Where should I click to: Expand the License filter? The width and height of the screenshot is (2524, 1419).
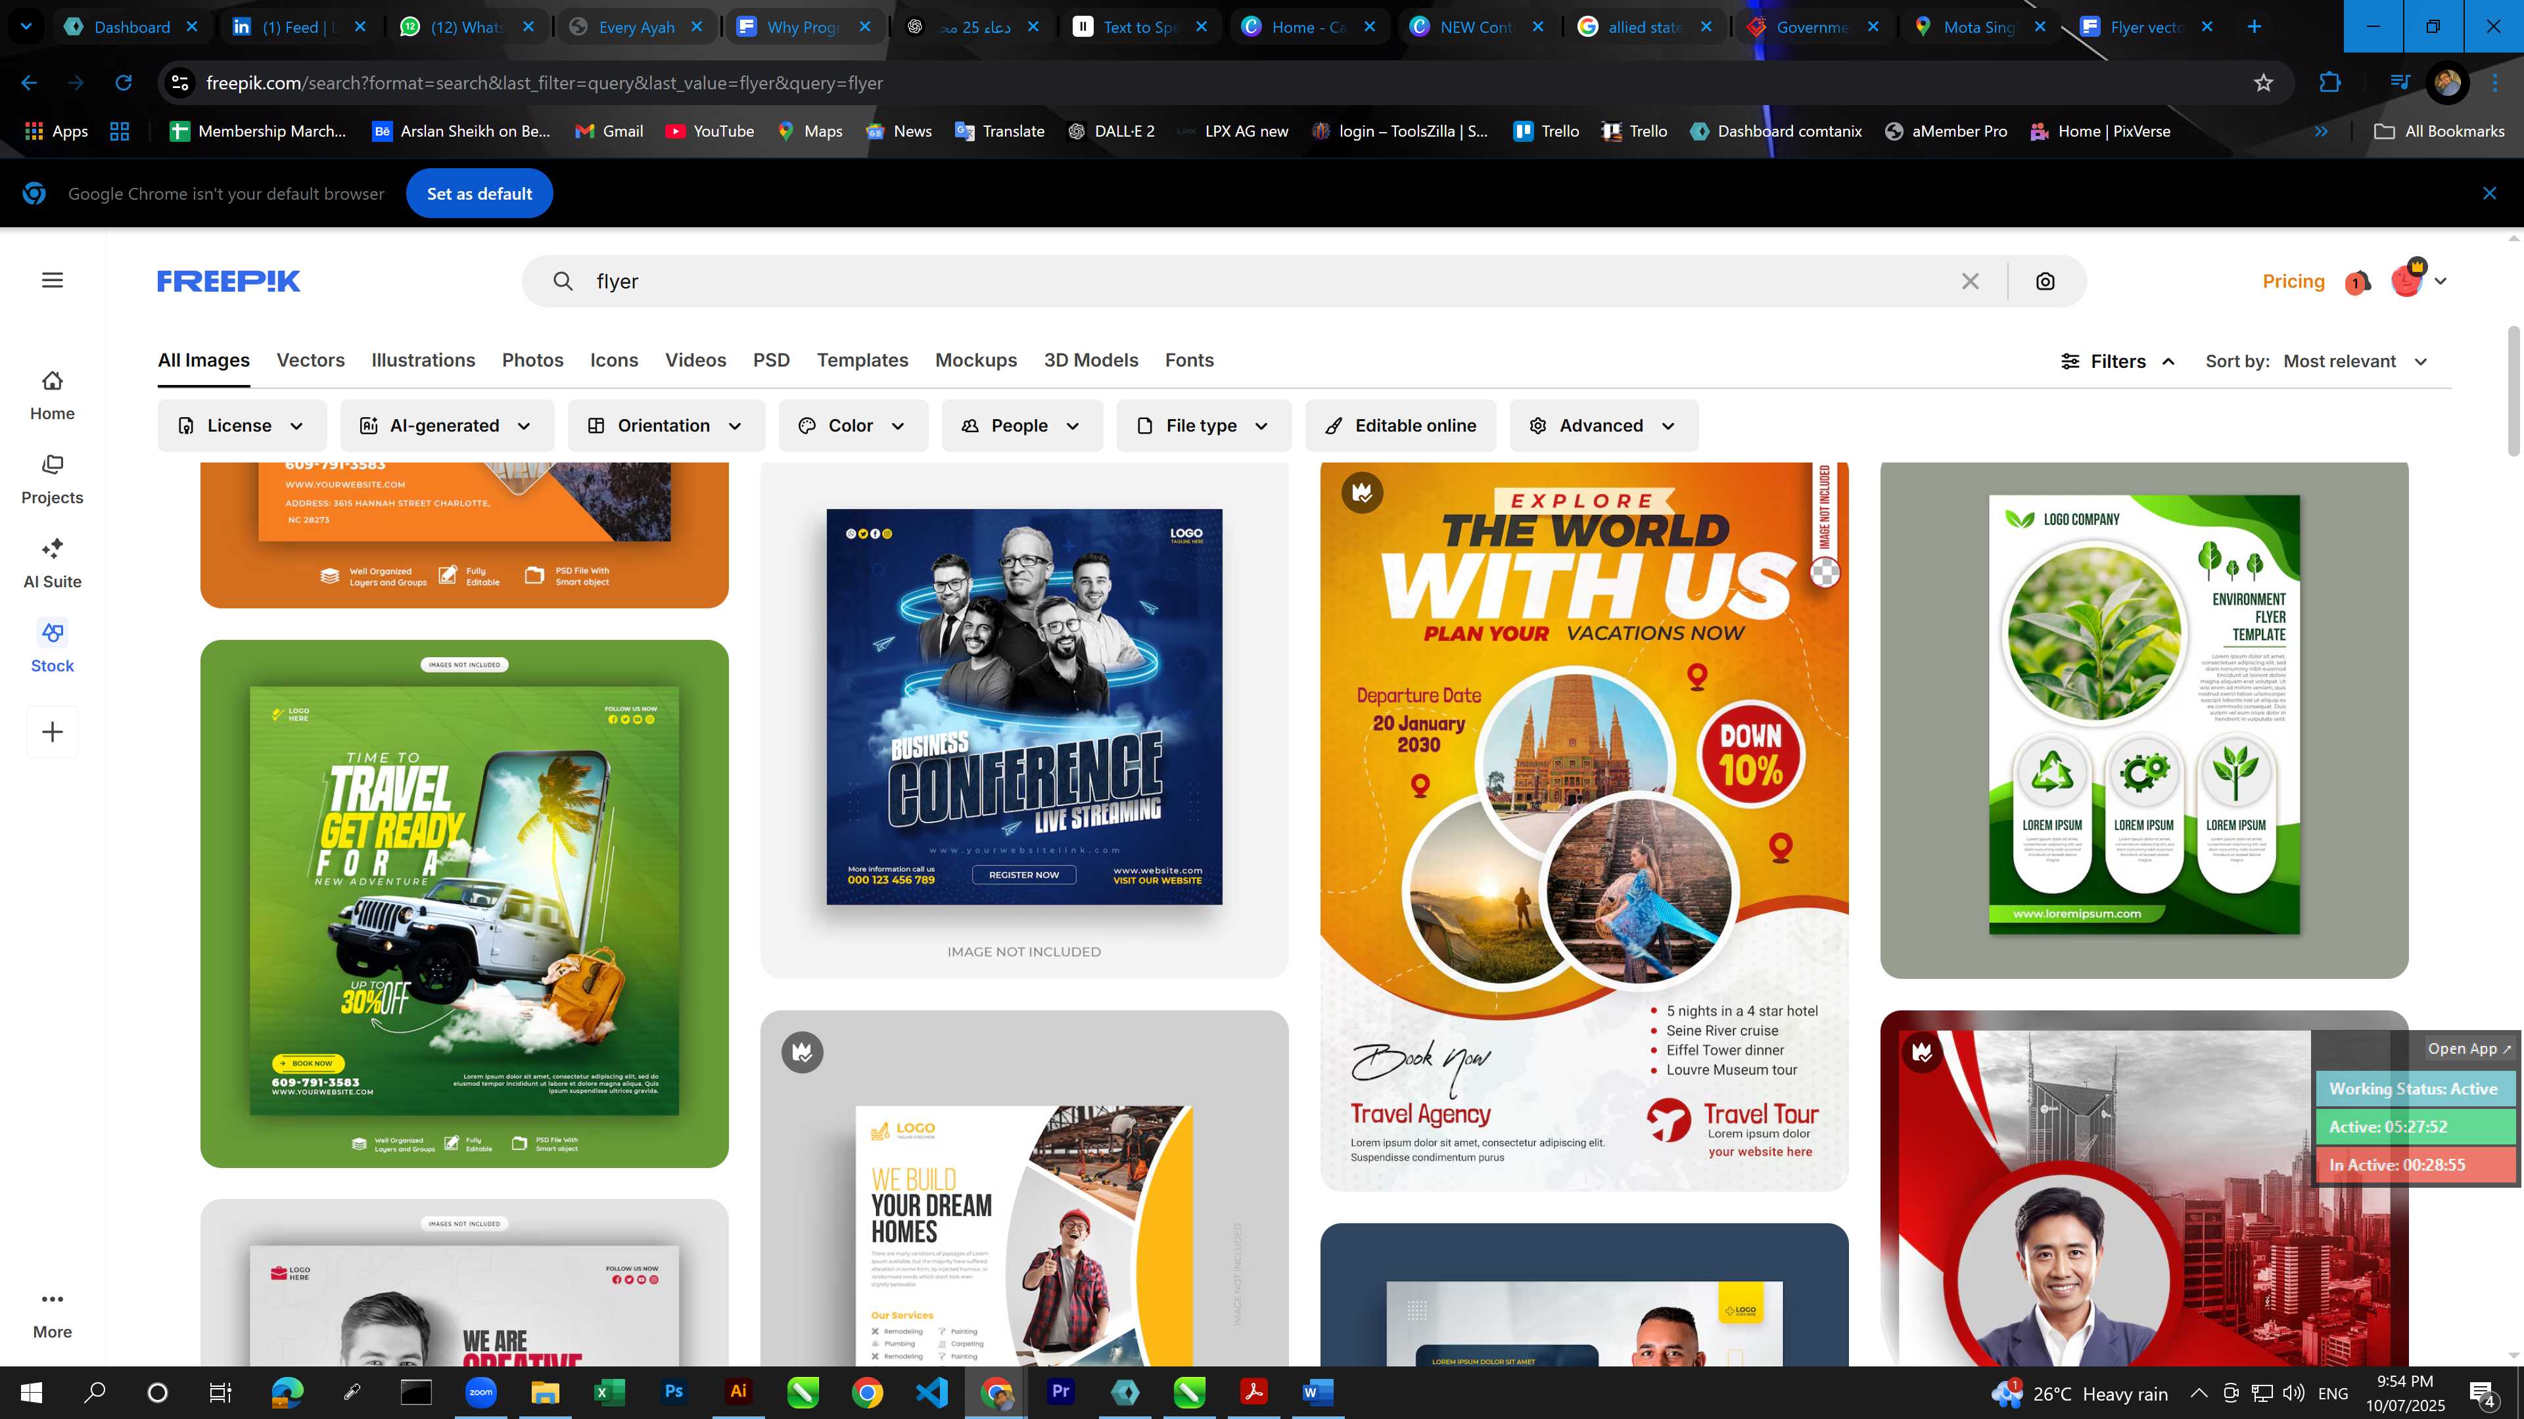click(x=241, y=426)
